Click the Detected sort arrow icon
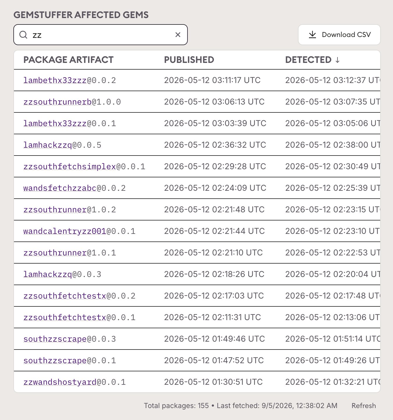 click(x=337, y=60)
